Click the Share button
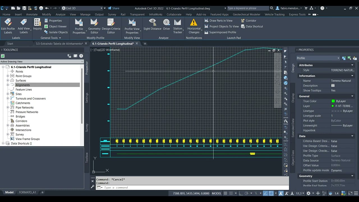359x202 pixels. coord(113,8)
